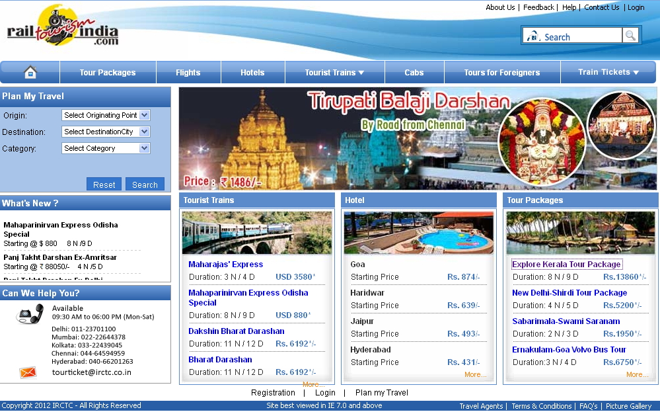The width and height of the screenshot is (660, 412).
Task: Click the Reset button in Plan My Travel
Action: pos(104,185)
